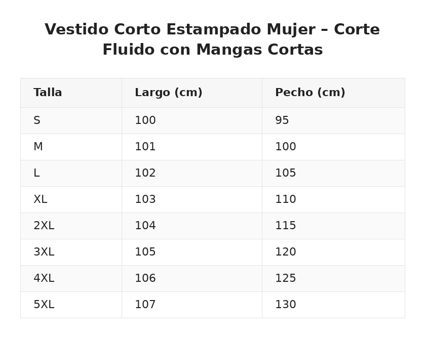Click the 3XL size cell
Image resolution: width=425 pixels, height=338 pixels.
pos(71,252)
